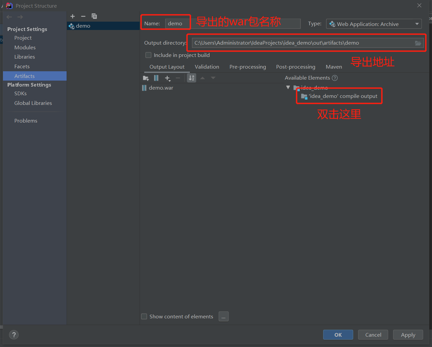Viewport: 432px width, 347px height.
Task: Close the Project Structure dialog
Action: point(419,5)
